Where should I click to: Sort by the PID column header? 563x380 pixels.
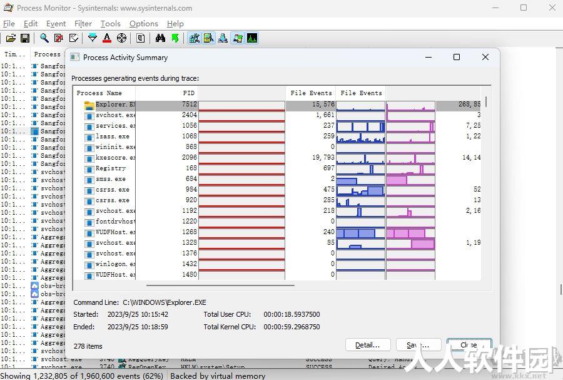pyautogui.click(x=167, y=93)
